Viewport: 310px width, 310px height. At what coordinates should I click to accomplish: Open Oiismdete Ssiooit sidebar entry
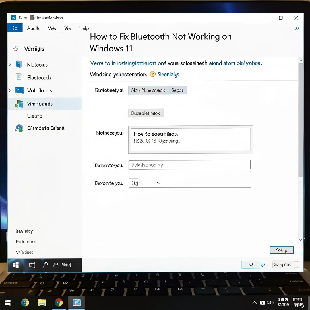tap(46, 128)
